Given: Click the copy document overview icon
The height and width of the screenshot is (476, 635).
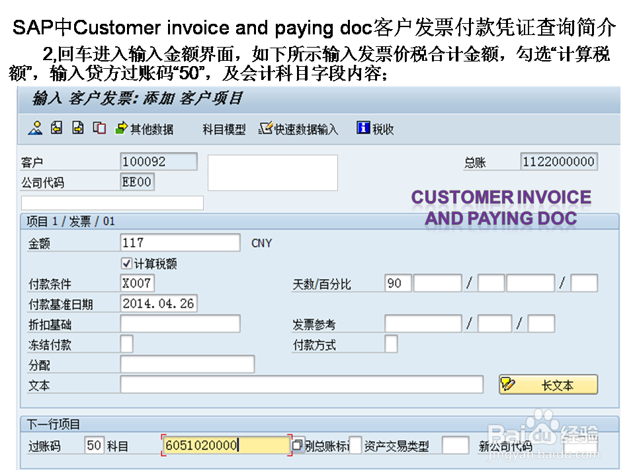Looking at the screenshot, I should [x=99, y=128].
